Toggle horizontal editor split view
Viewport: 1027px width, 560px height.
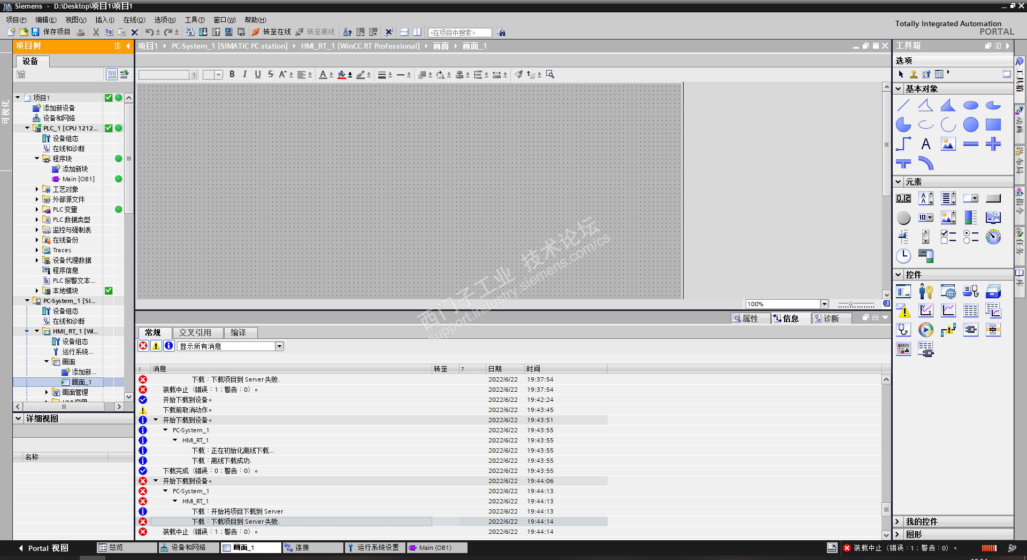(x=404, y=32)
